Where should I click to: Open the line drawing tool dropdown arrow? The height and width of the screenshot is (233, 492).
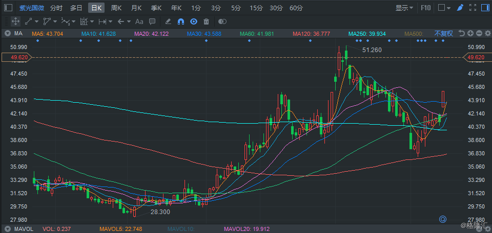coord(37,21)
